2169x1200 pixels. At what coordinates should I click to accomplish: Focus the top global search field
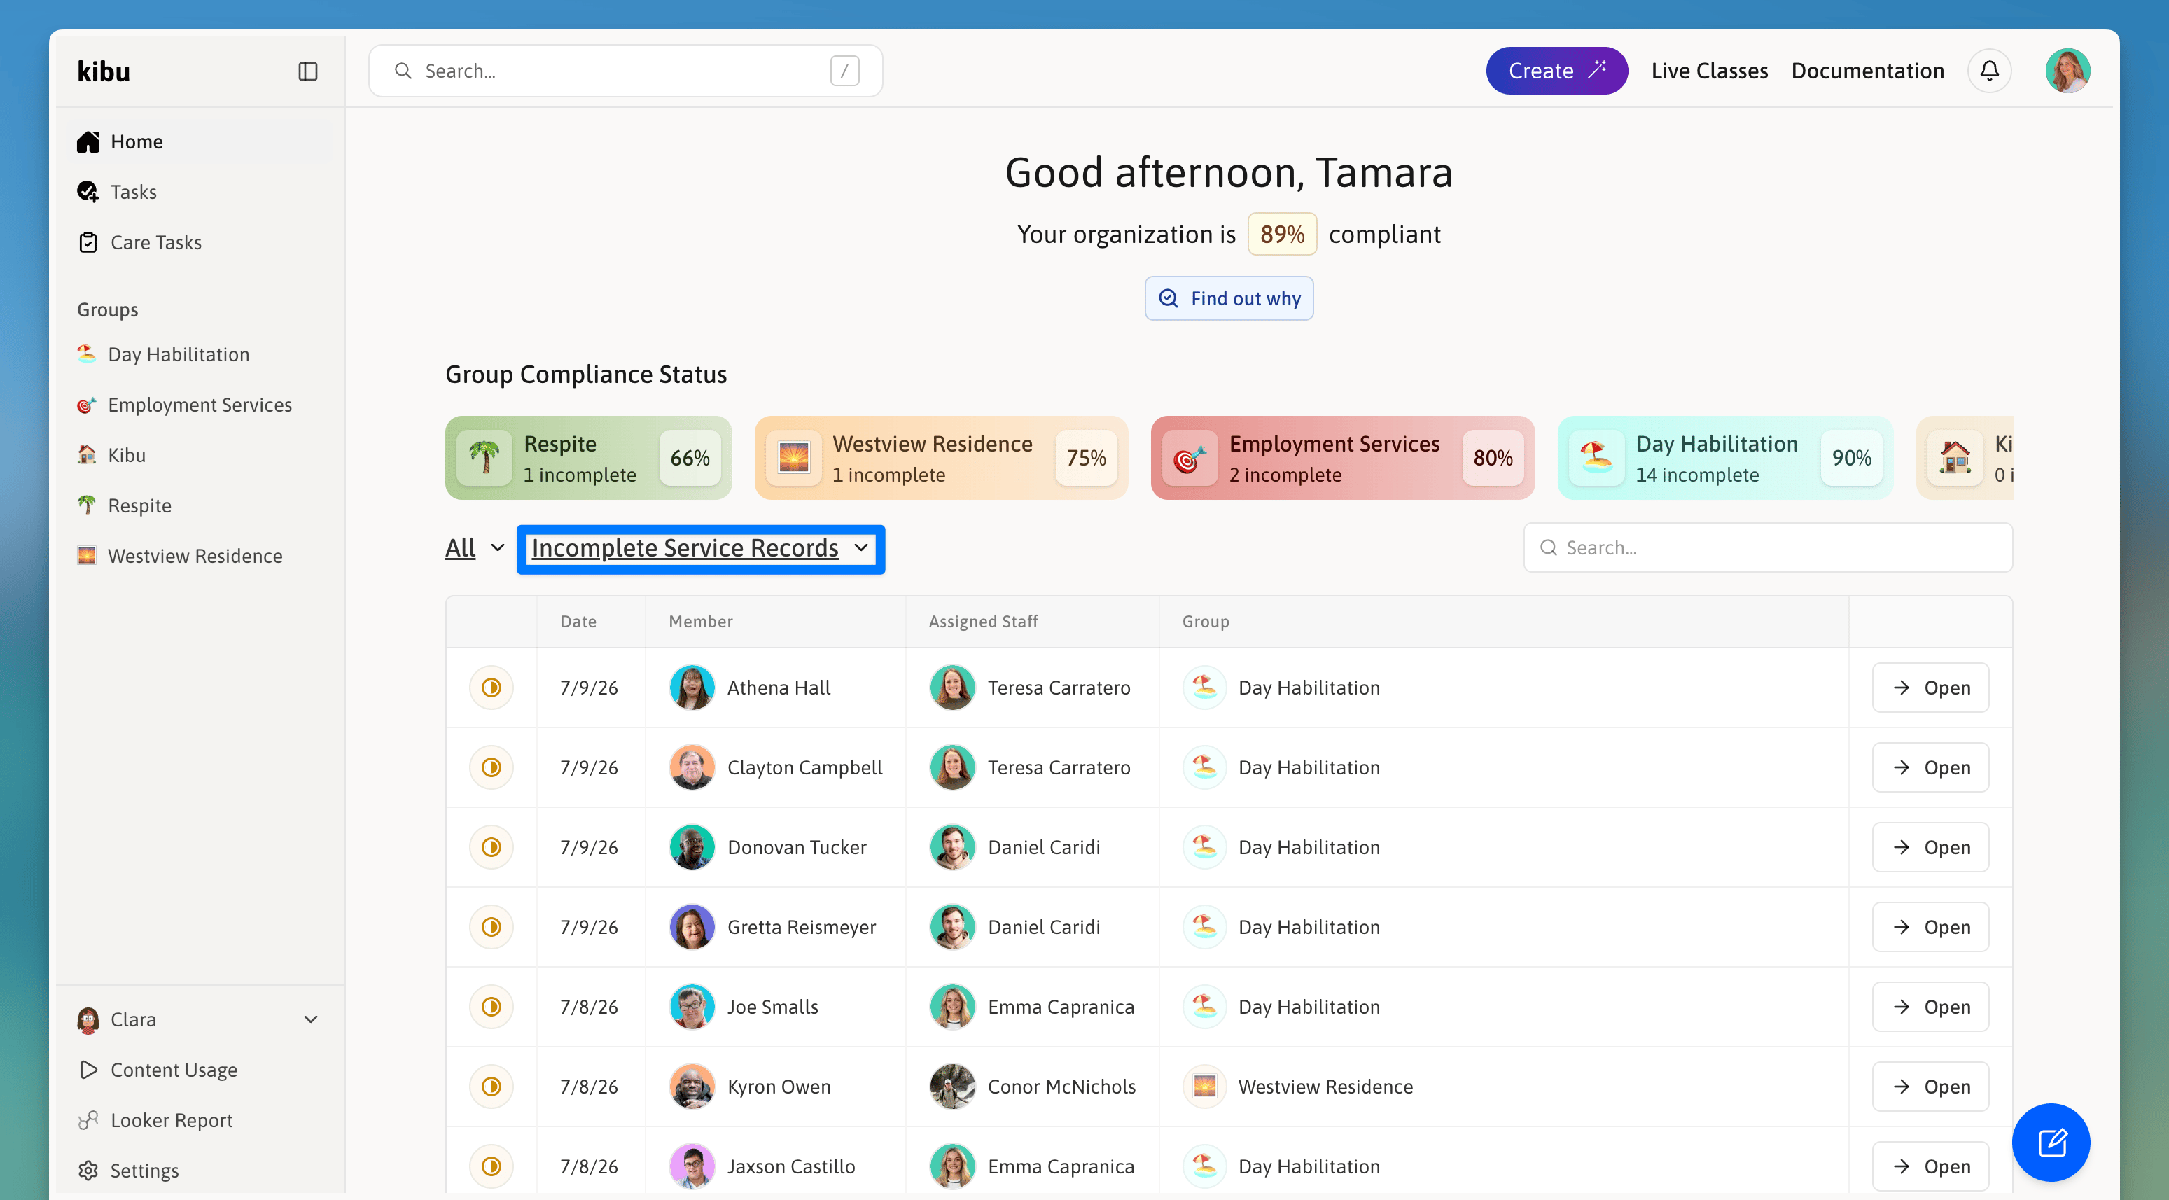[x=626, y=71]
